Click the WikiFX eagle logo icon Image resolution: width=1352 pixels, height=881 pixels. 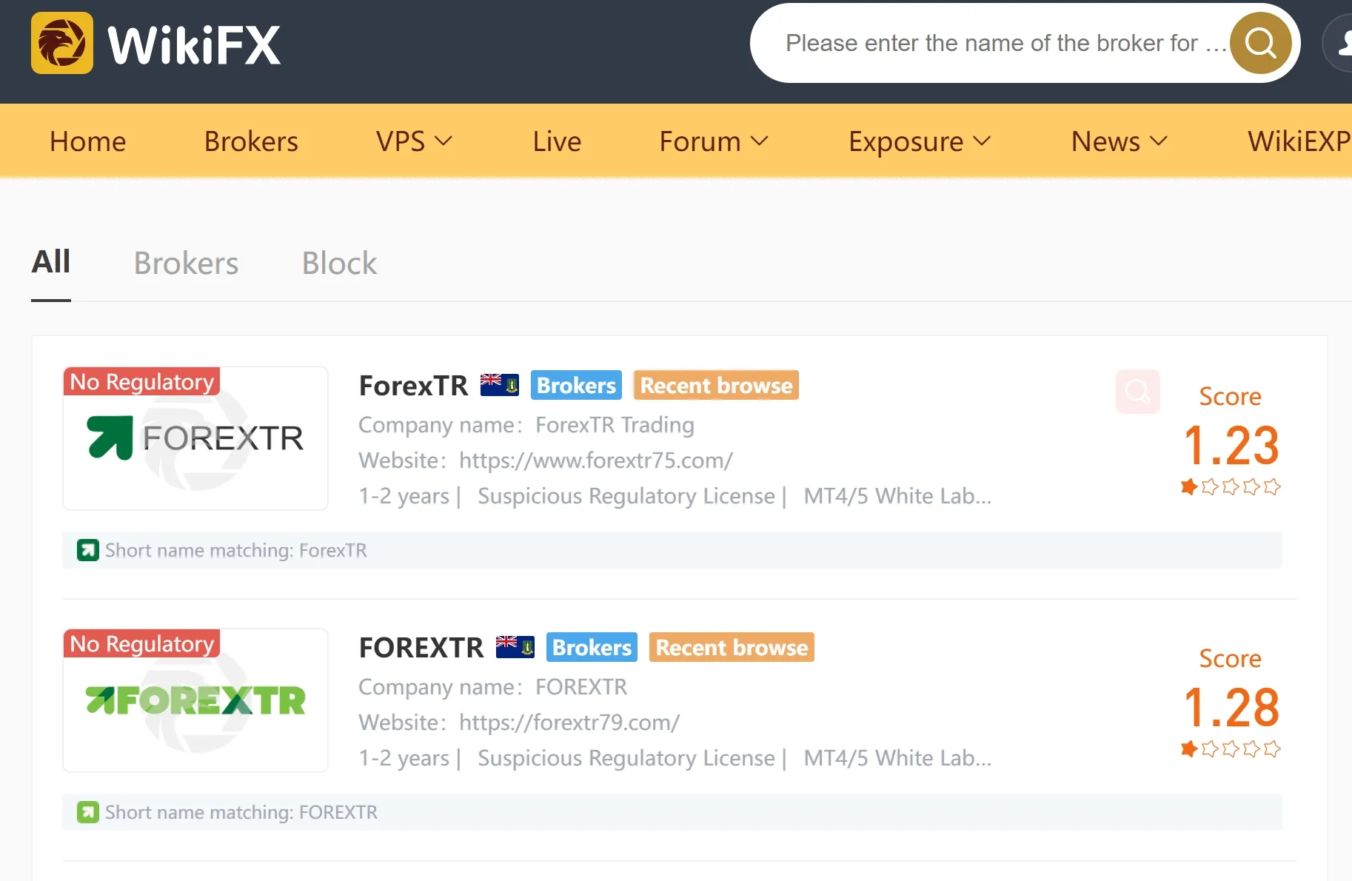click(x=62, y=43)
